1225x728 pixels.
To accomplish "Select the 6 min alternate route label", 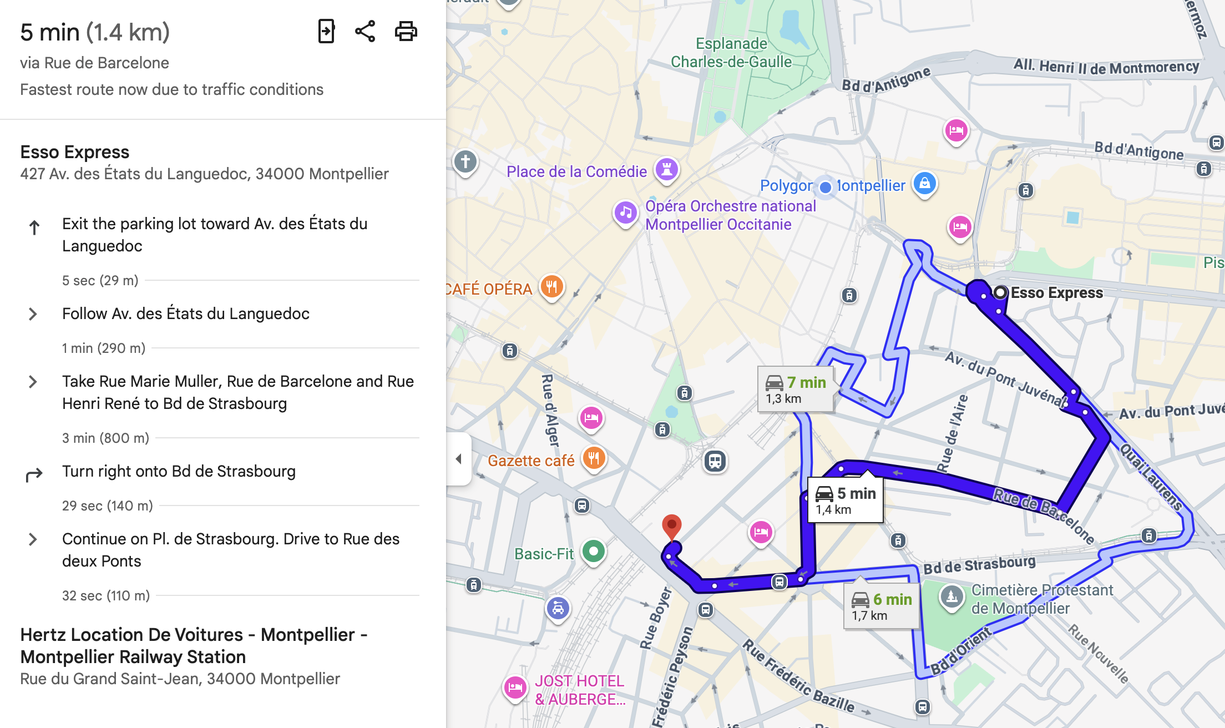I will point(882,606).
